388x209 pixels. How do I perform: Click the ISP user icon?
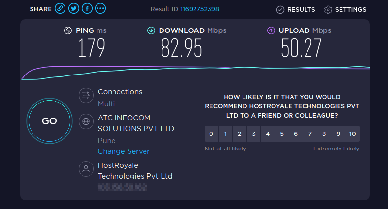pos(86,169)
